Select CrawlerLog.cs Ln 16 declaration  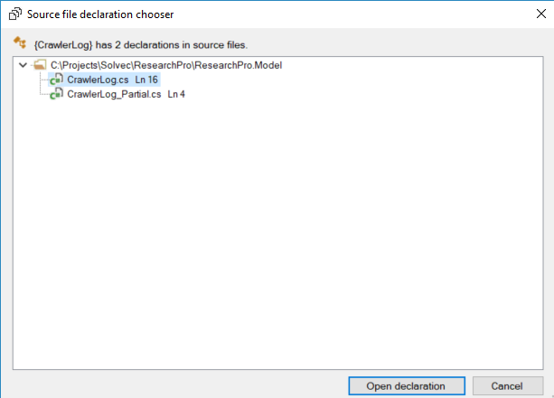[112, 80]
